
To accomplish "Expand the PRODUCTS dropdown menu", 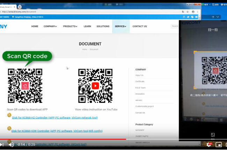I will pyautogui.click(x=70, y=26).
